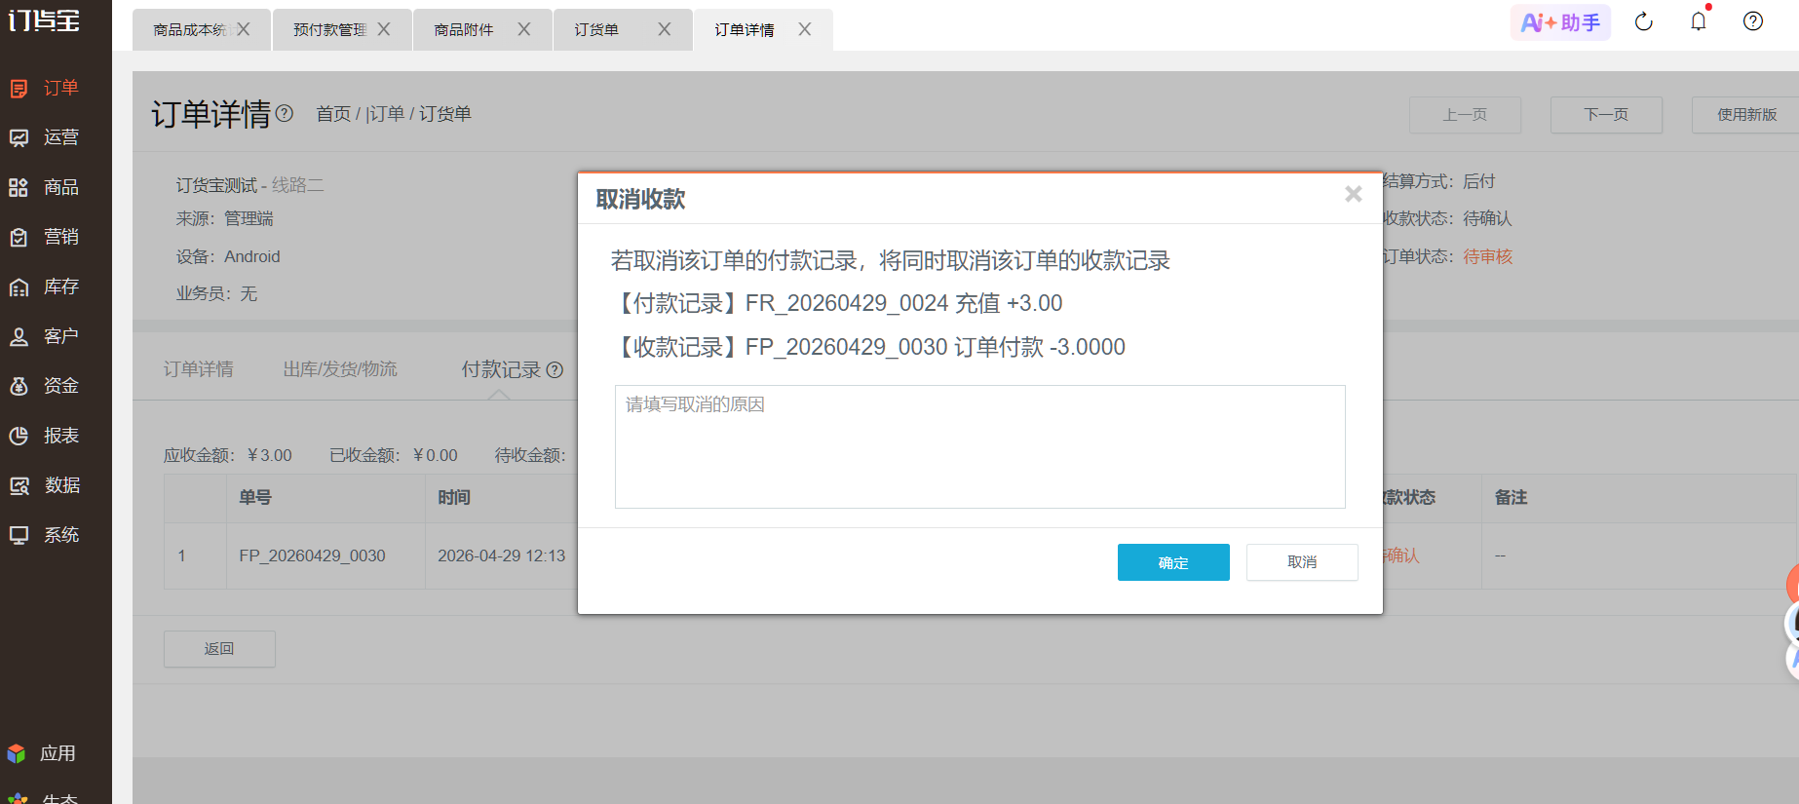Viewport: 1799px width, 804px height.
Task: Close the 预付款管理 tab
Action: pyautogui.click(x=384, y=29)
